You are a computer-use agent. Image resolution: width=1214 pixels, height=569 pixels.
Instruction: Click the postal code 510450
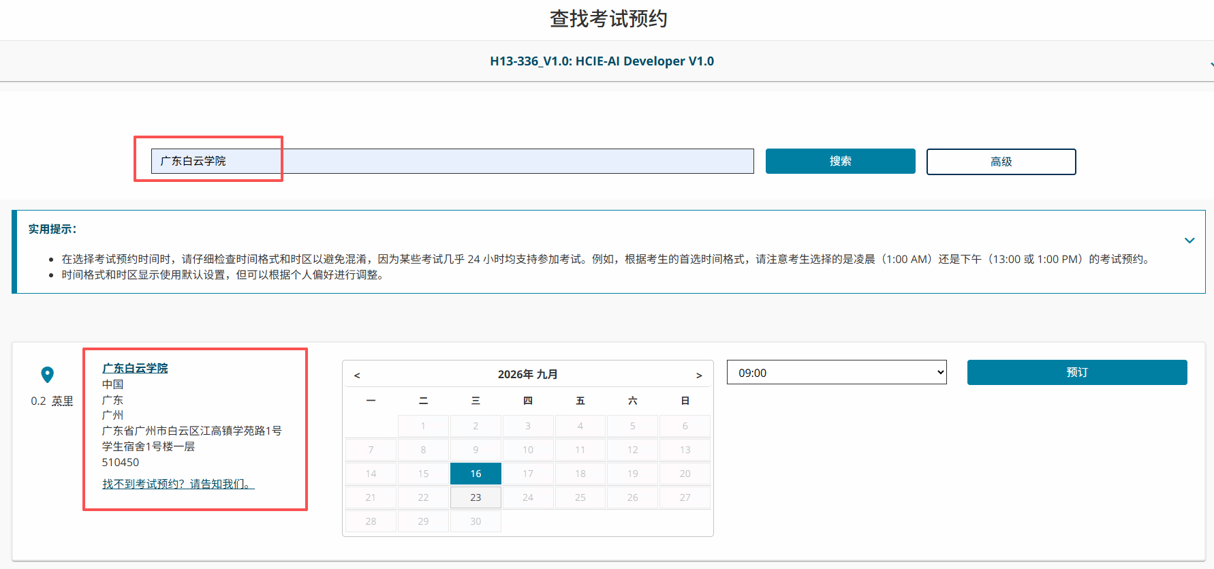[x=121, y=462]
